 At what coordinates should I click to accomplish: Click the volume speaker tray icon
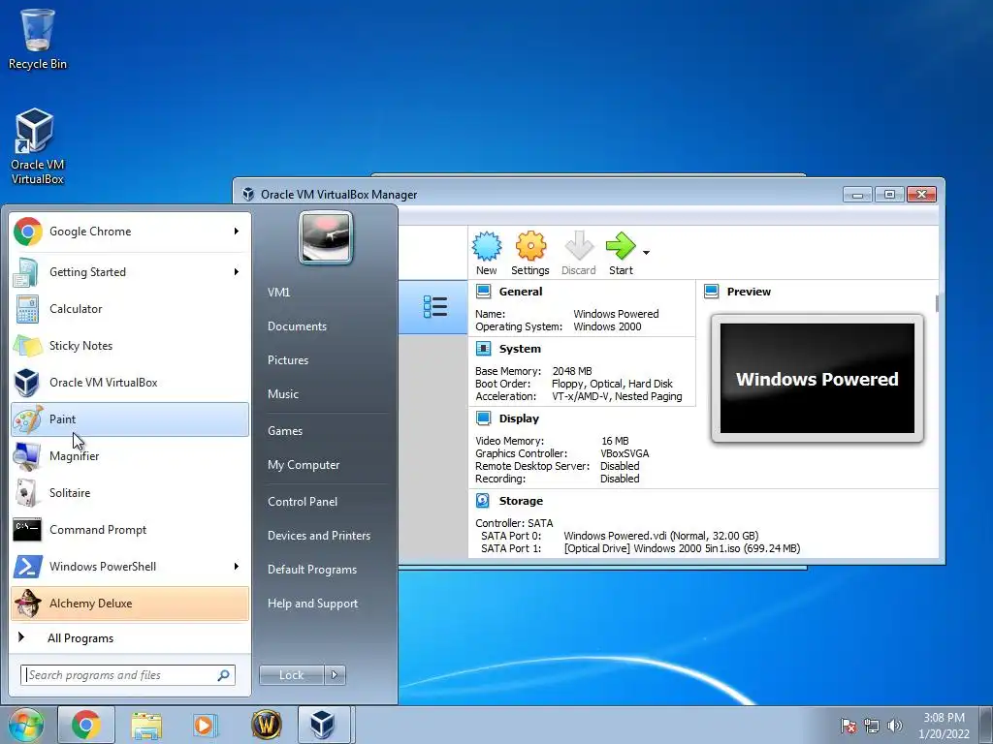(x=895, y=727)
